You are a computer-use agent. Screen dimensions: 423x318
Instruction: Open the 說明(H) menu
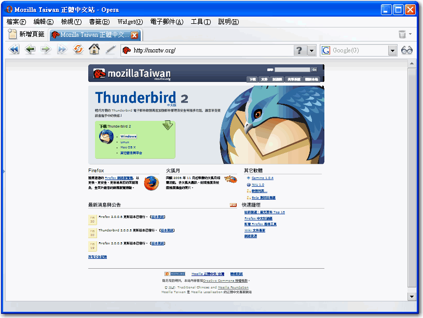(x=228, y=22)
